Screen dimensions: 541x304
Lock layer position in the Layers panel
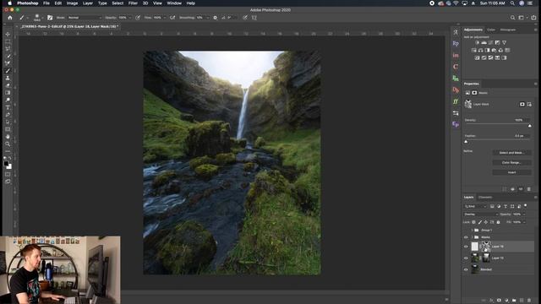click(486, 222)
